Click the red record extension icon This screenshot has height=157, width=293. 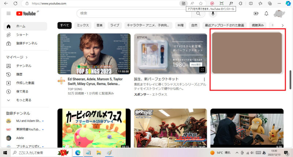pyautogui.click(x=212, y=3)
